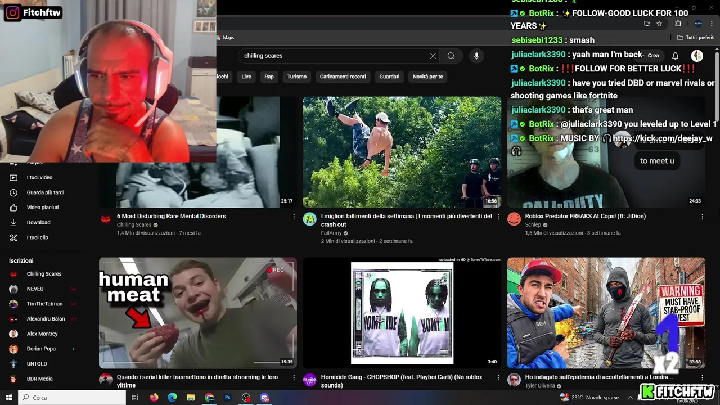Open the YouTube account avatar menu
The width and height of the screenshot is (720, 405).
coord(697,56)
